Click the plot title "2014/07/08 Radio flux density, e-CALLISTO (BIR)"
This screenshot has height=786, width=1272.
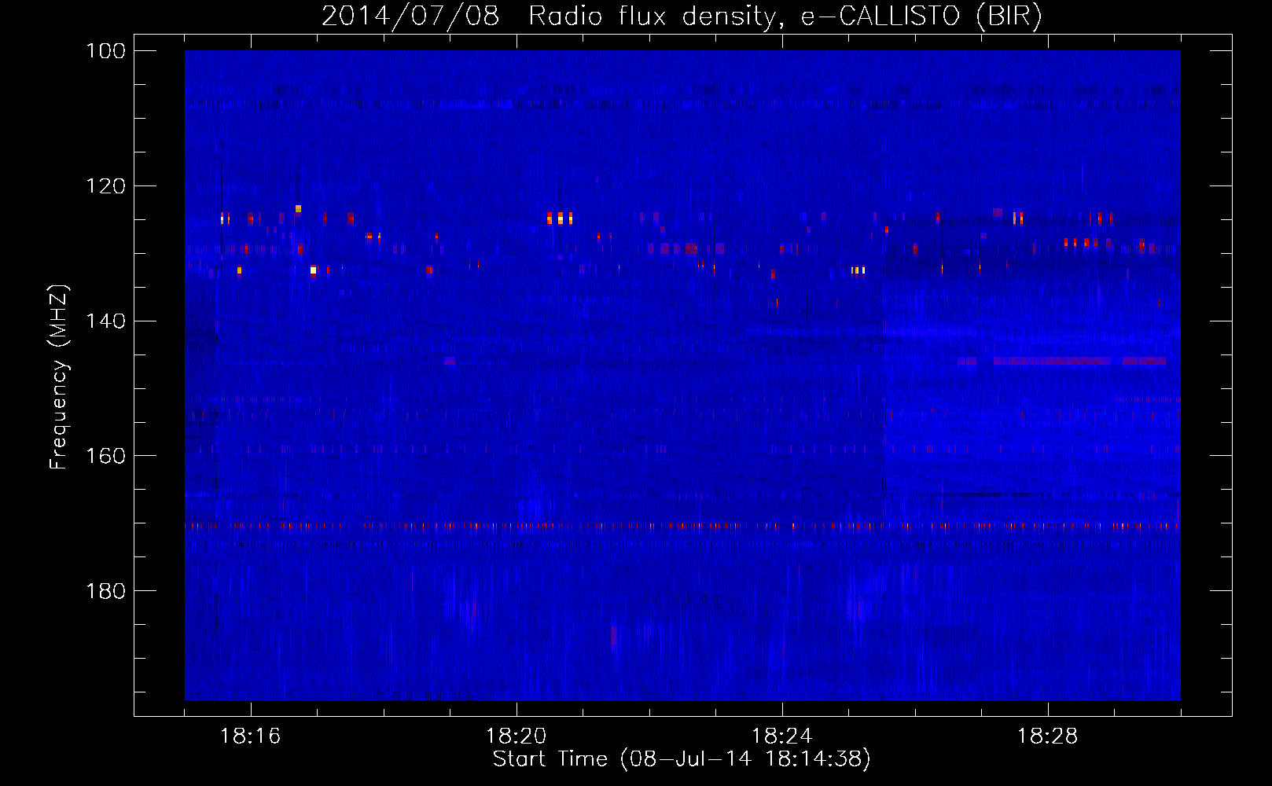(682, 16)
